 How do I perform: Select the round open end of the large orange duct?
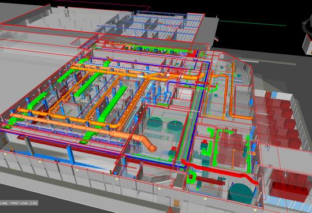click(153, 148)
